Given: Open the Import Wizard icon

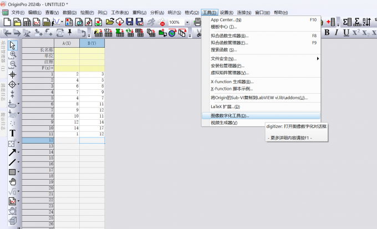Looking at the screenshot, I should click(98, 33).
